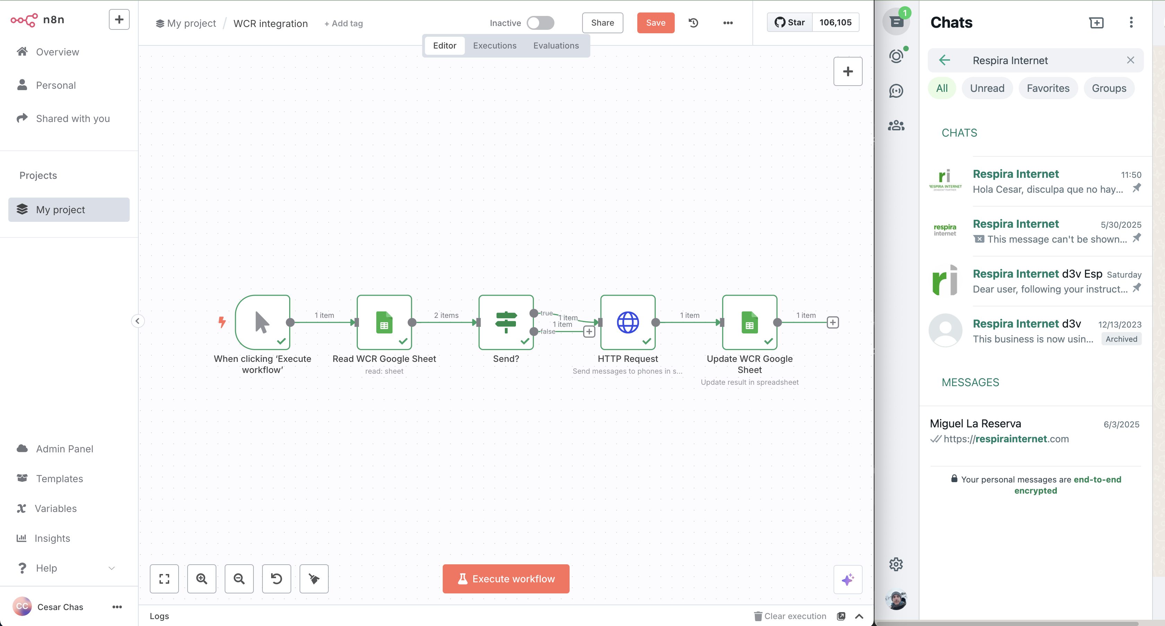Viewport: 1165px width, 626px height.
Task: Open WhatsApp settings gear icon
Action: point(896,564)
